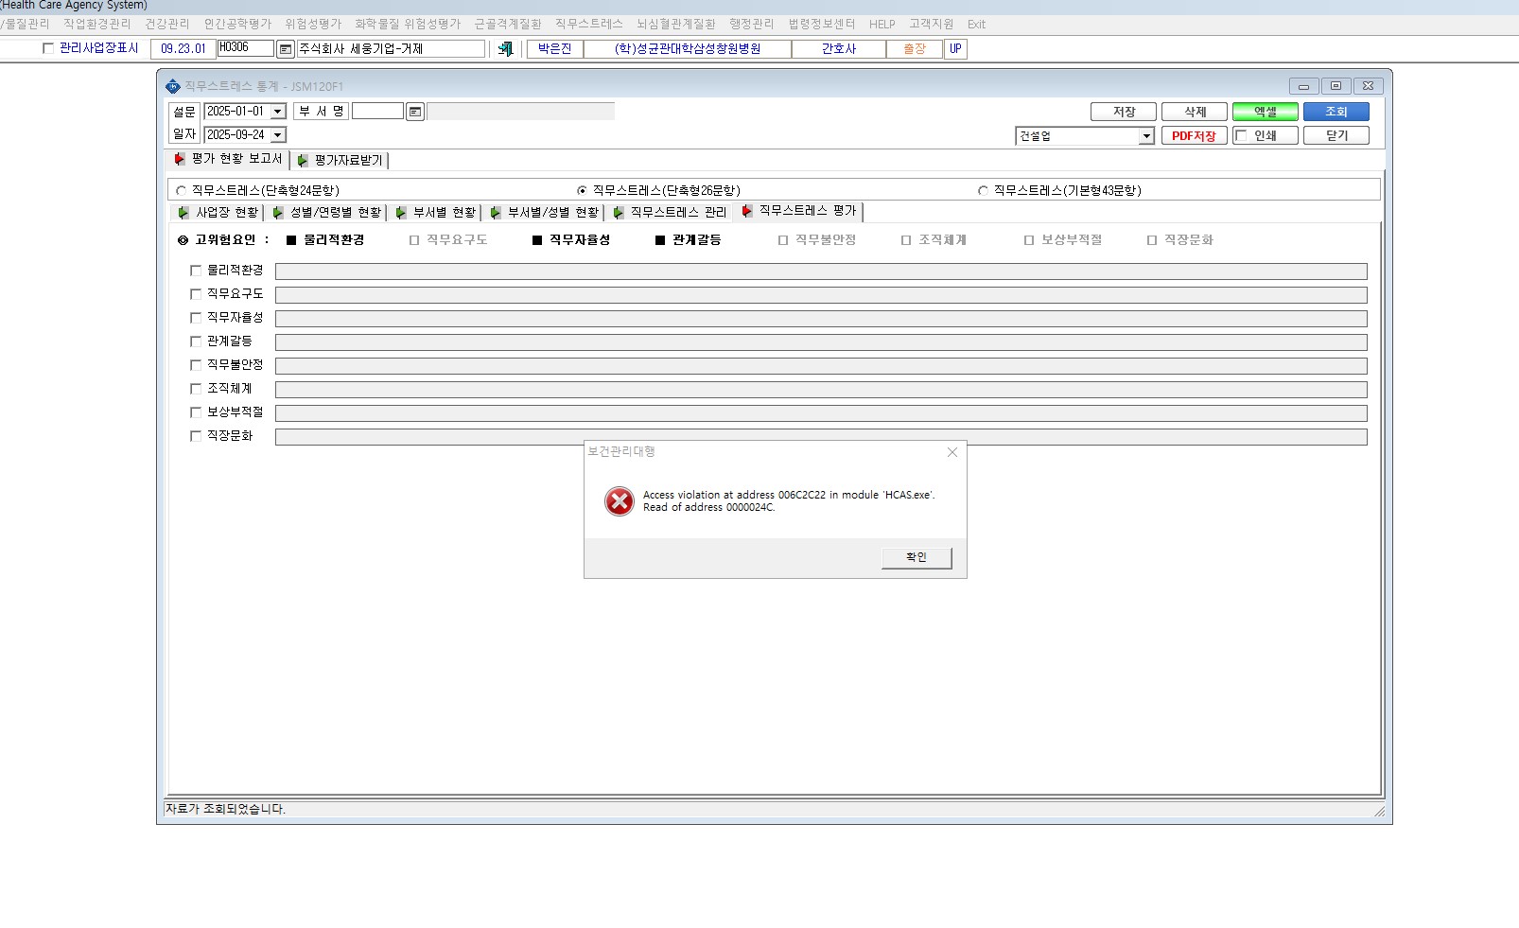
Task: Close the 보건관리대행 error dialog with X
Action: click(x=952, y=452)
